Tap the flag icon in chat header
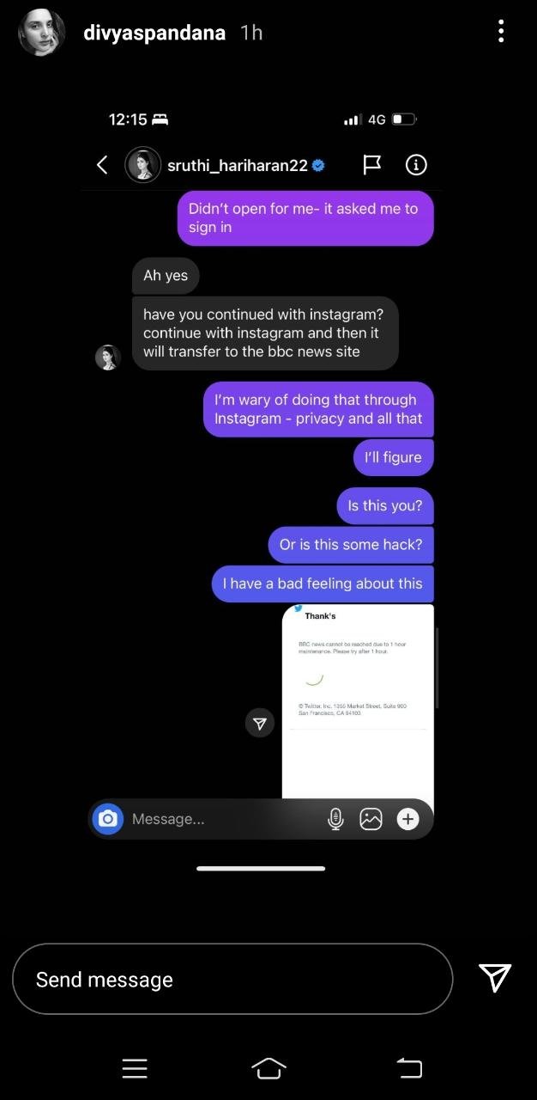Screen dimensions: 537x1100 [371, 165]
